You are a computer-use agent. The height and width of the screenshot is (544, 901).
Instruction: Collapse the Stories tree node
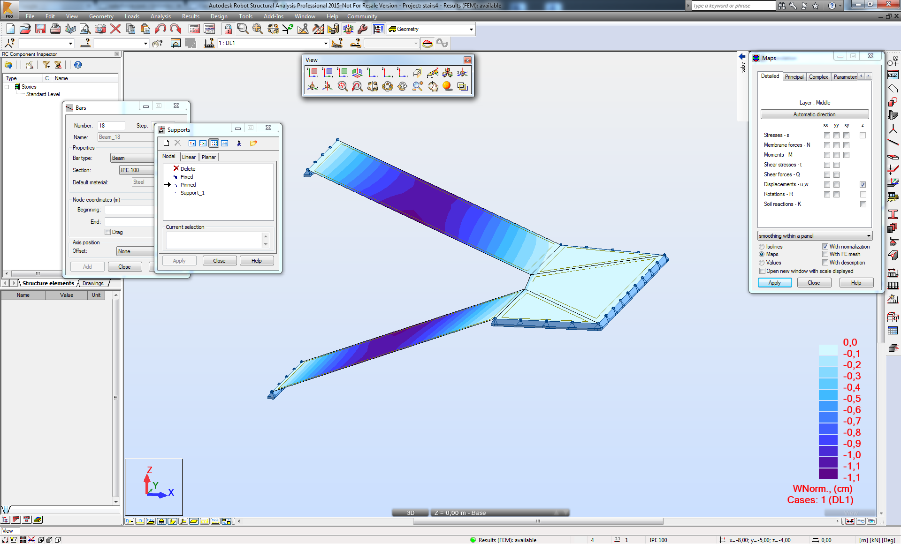point(7,87)
